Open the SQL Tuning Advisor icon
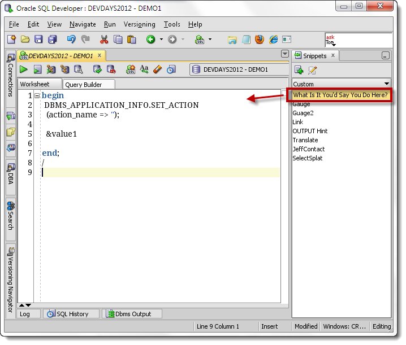The image size is (406, 345). (x=78, y=69)
